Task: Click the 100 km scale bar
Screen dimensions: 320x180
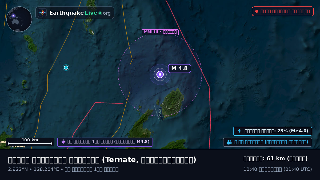Action: click(x=30, y=142)
